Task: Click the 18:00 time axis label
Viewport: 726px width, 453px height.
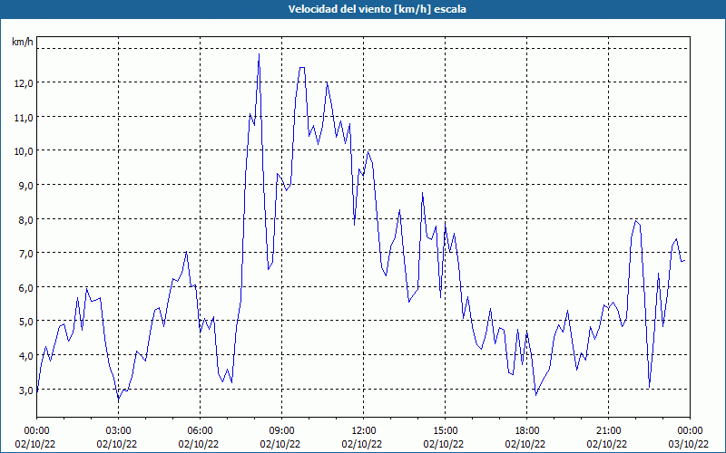Action: tap(527, 431)
